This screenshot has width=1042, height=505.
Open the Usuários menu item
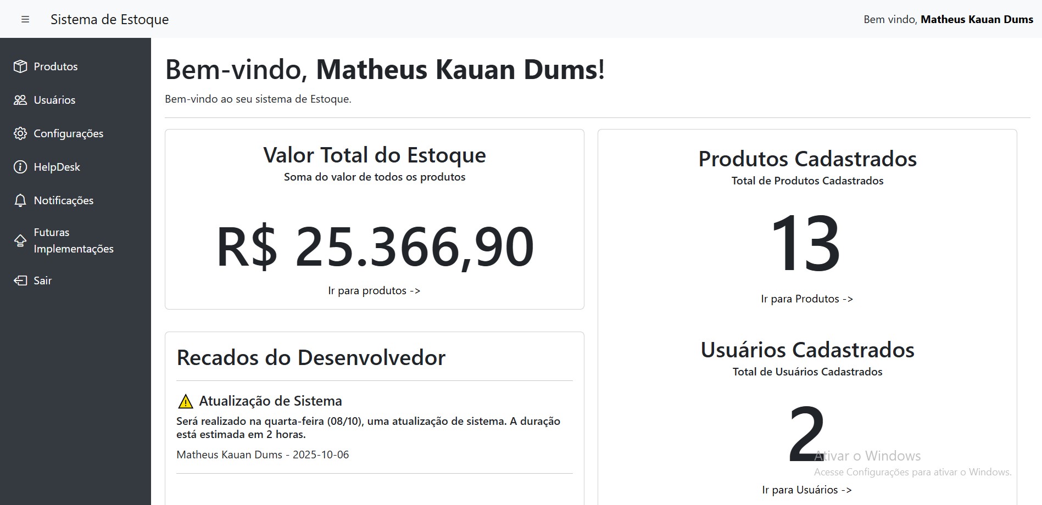click(75, 100)
